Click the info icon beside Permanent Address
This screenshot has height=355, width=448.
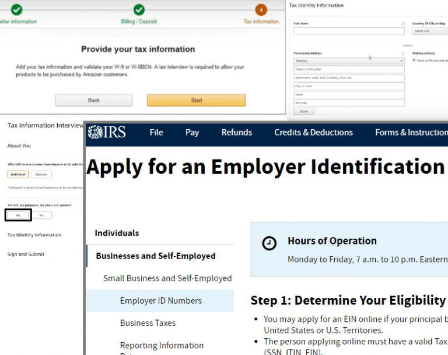point(402,53)
